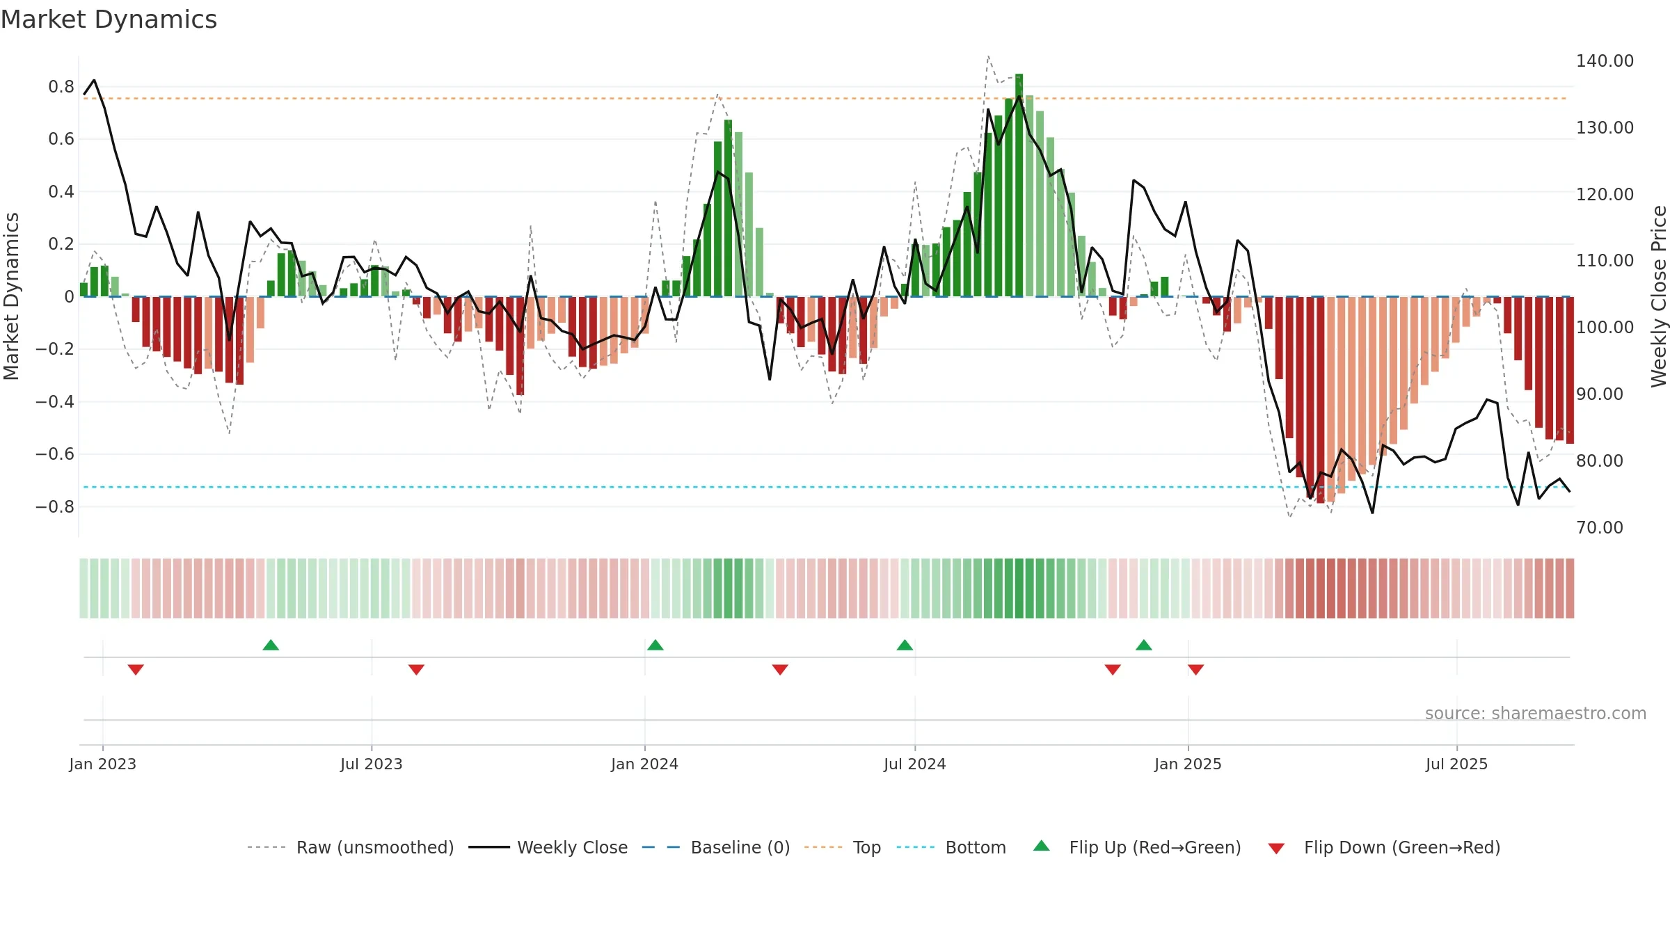Click the Jan 2025 x-axis label
Image resolution: width=1670 pixels, height=939 pixels.
point(1188,764)
